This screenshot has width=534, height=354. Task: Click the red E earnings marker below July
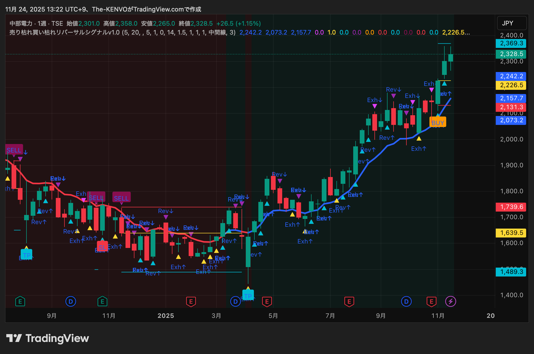coord(349,302)
